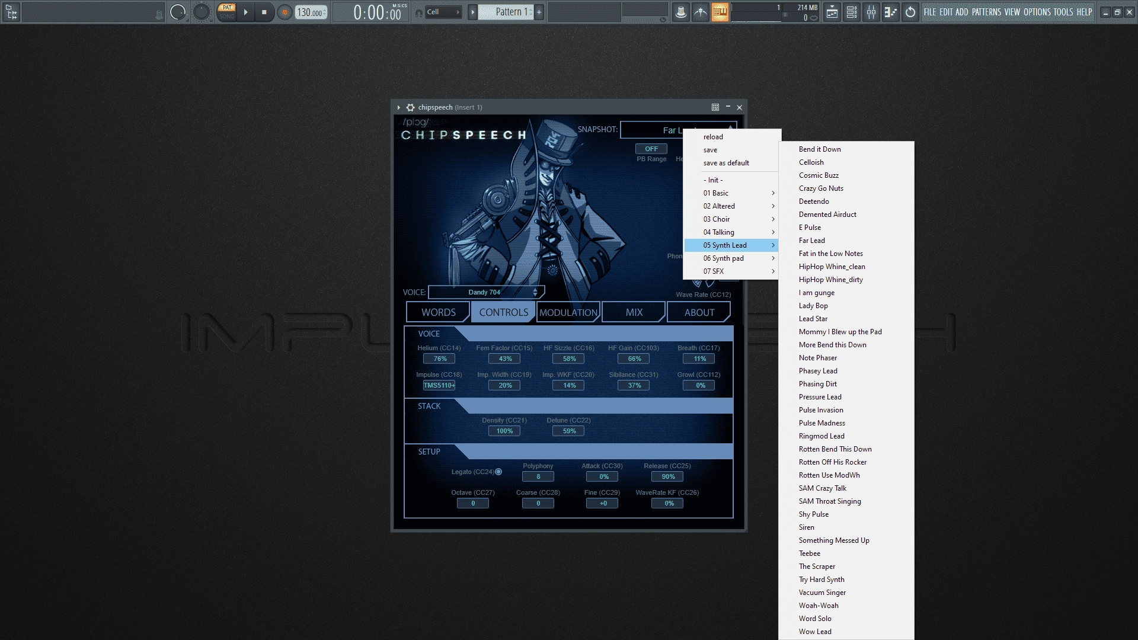Choose save as default in the snapshot menu
This screenshot has width=1138, height=640.
[732, 163]
